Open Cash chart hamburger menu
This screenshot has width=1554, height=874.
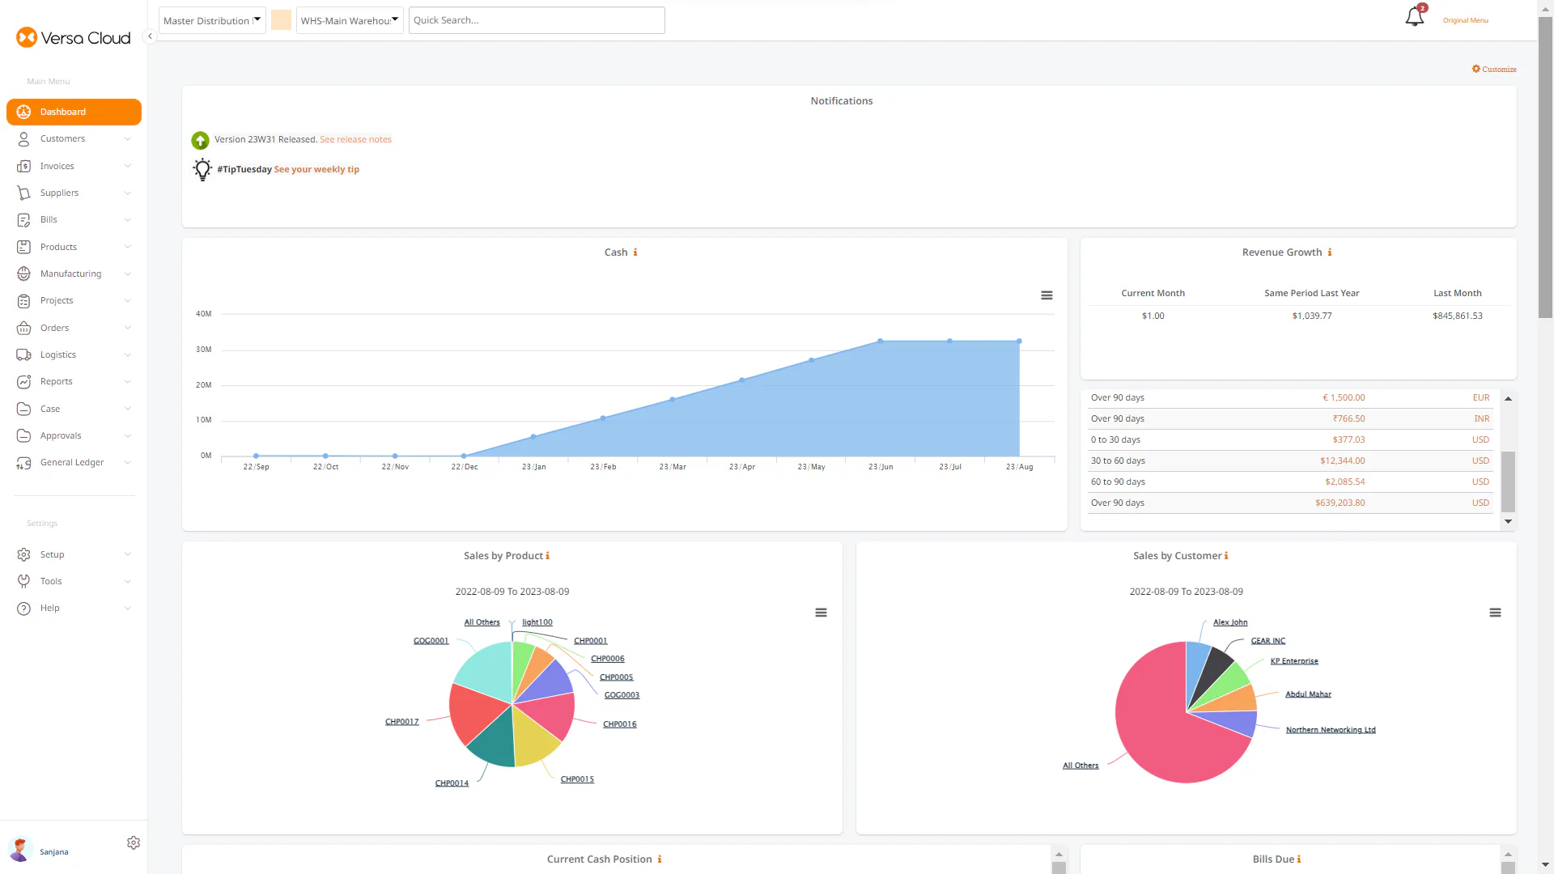pos(1047,295)
